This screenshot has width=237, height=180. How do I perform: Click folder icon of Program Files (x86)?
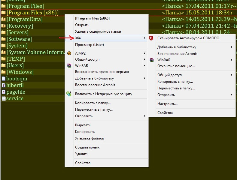coord(3,13)
